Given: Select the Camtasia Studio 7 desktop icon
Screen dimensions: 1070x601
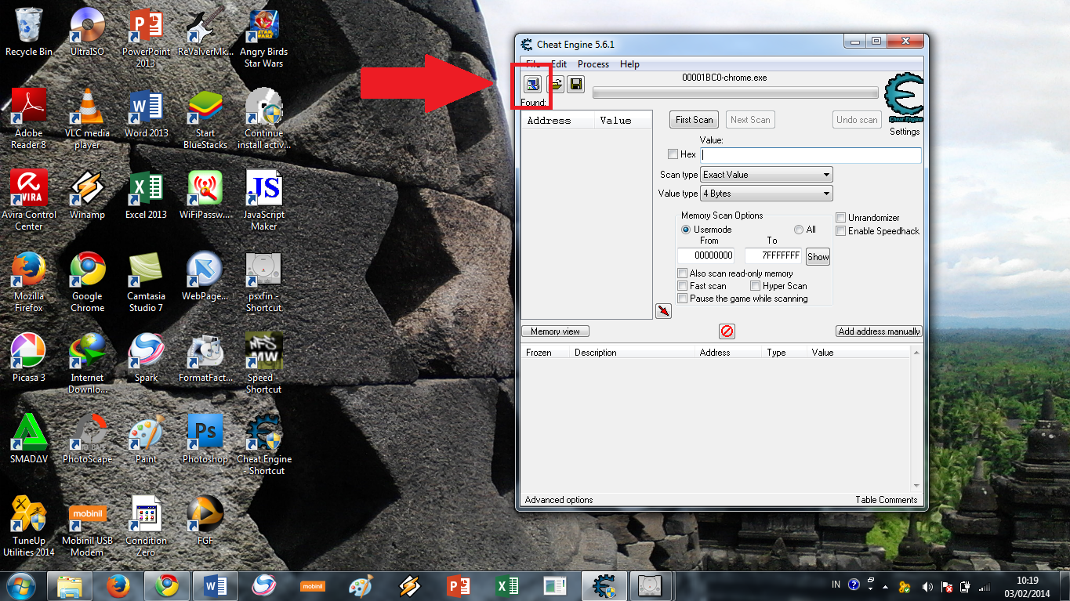Looking at the screenshot, I should point(146,282).
